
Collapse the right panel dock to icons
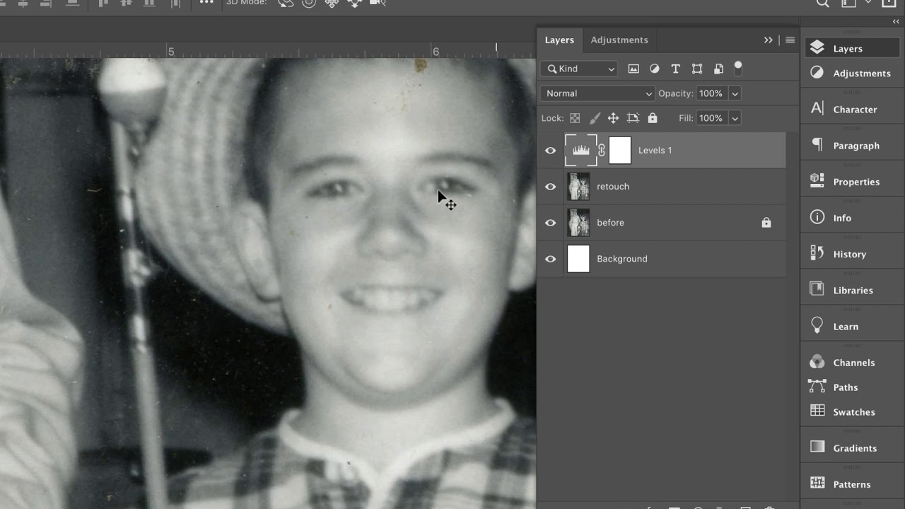(896, 22)
